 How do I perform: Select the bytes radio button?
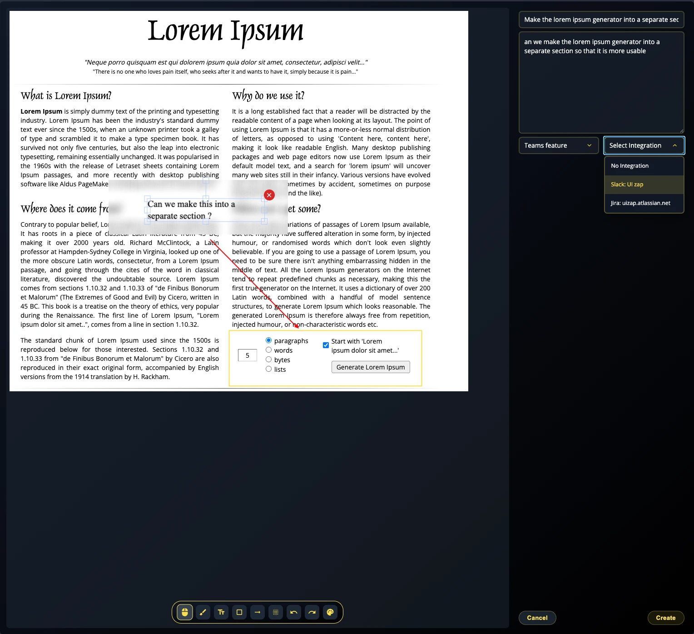point(269,359)
